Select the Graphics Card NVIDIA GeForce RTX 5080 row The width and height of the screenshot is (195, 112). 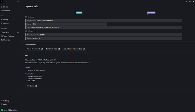coord(104,21)
